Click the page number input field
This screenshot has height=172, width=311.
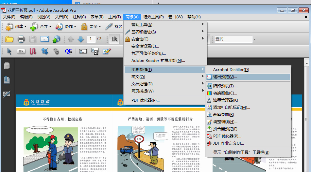click(91, 39)
